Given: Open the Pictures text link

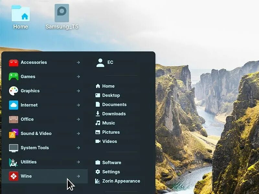Looking at the screenshot, I should tap(111, 132).
